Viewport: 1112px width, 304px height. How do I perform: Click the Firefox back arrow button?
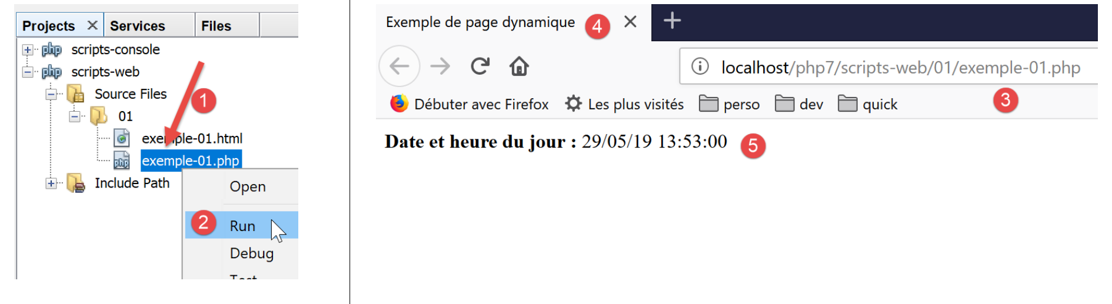point(399,66)
